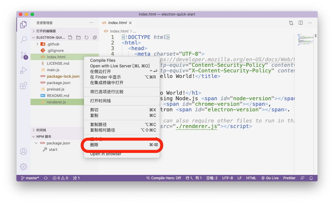Open the Run and Debug view
334x203 pixels.
click(23, 70)
